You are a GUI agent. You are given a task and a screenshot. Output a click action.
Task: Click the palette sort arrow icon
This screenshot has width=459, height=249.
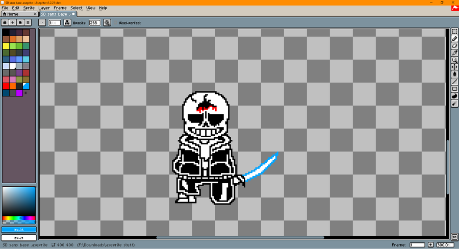(13, 22)
